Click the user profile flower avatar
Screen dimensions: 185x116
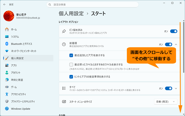point(9,16)
